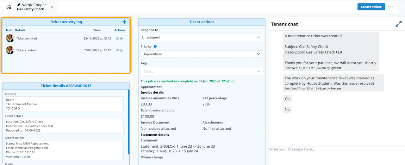Edit the 'Ticket archived' log entry
This screenshot has width=405, height=165.
pyautogui.click(x=118, y=38)
